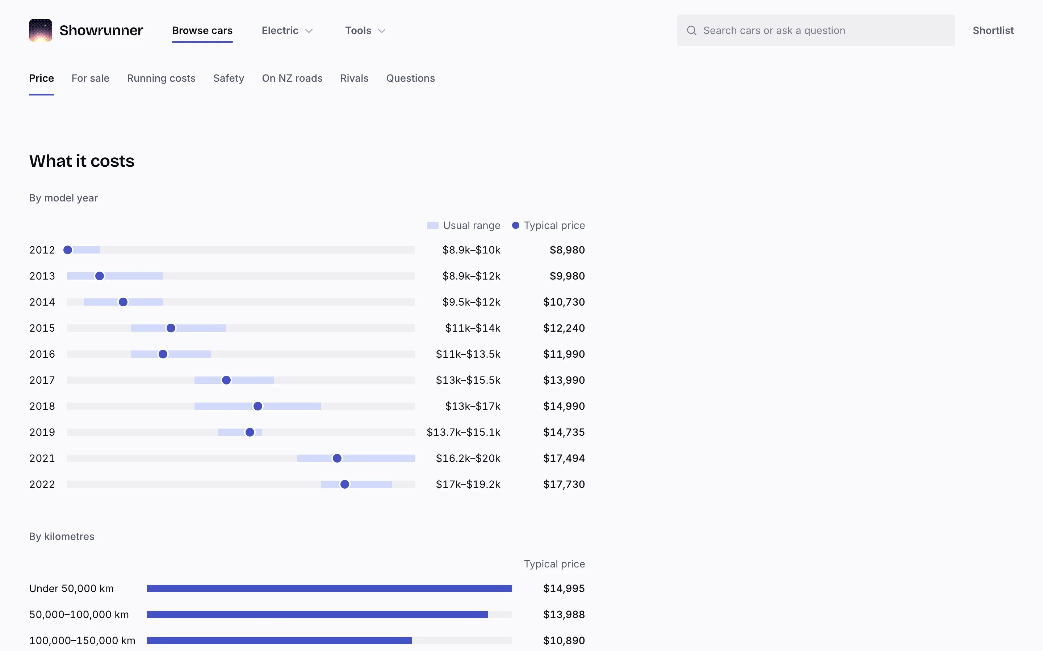Click the $8.9k–$10k range value
Screen dimensions: 1043x651
tap(471, 250)
